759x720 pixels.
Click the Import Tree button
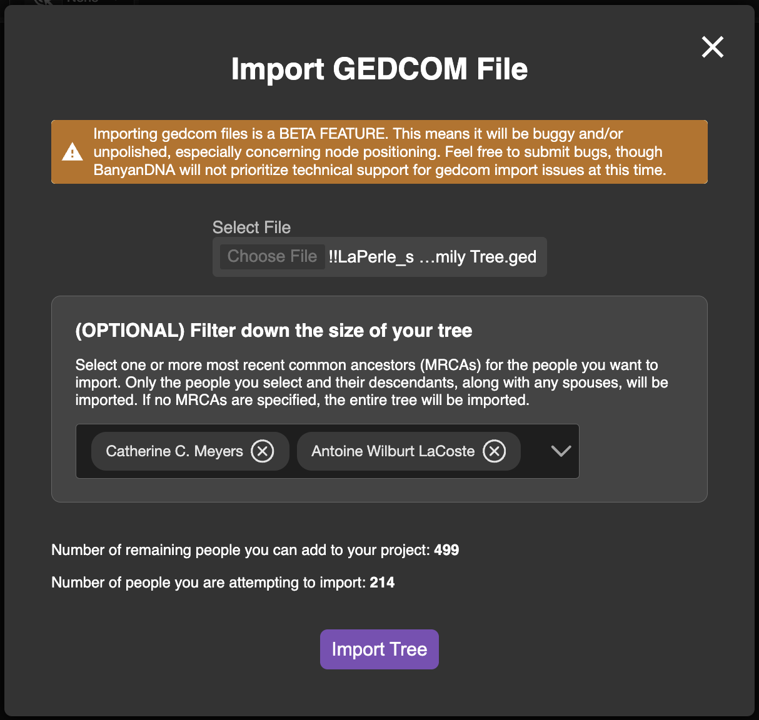[379, 649]
